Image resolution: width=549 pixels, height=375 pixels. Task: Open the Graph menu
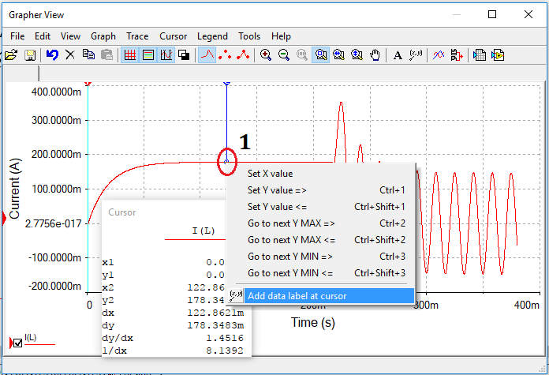point(103,36)
